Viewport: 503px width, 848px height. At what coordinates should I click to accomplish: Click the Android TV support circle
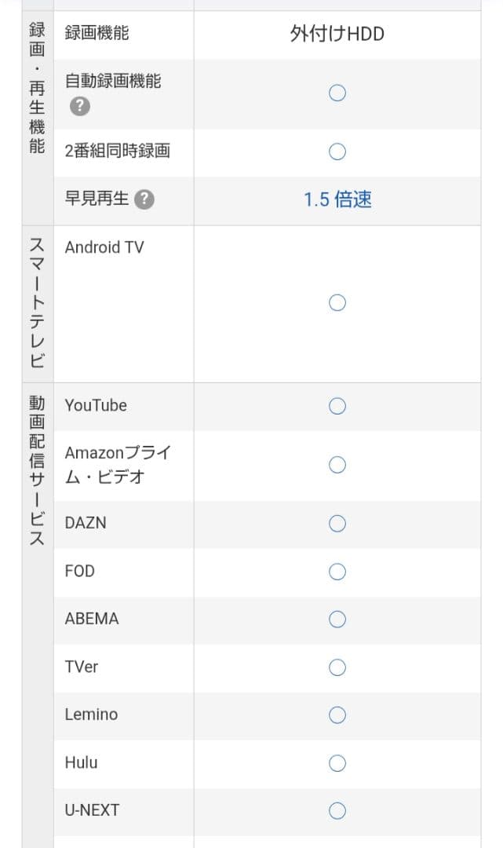pos(337,303)
